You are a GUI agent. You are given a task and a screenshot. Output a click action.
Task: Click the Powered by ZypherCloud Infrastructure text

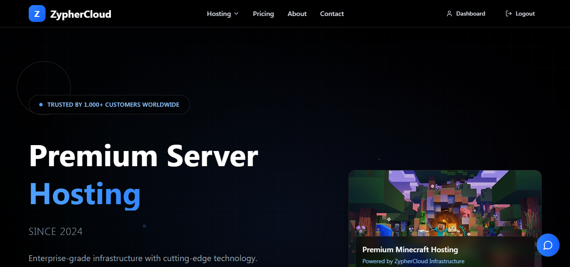pos(413,261)
